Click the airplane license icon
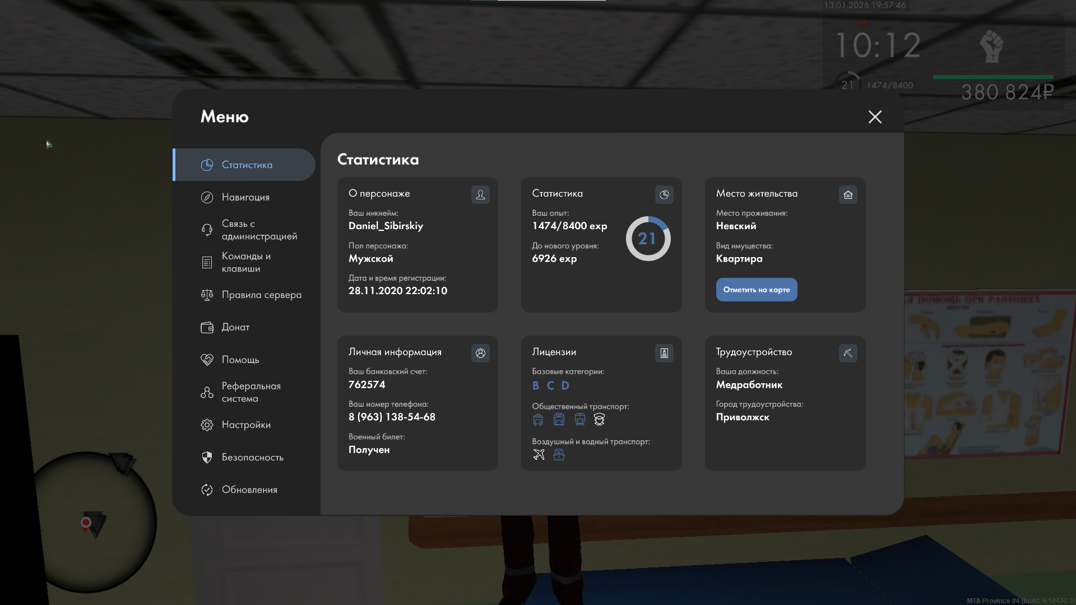 [539, 454]
